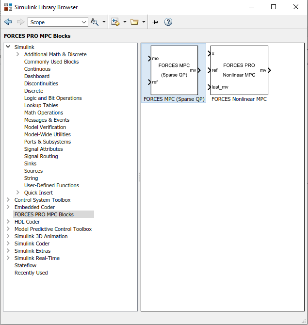The height and width of the screenshot is (325, 308).
Task: Select the Sinks library
Action: click(x=30, y=163)
